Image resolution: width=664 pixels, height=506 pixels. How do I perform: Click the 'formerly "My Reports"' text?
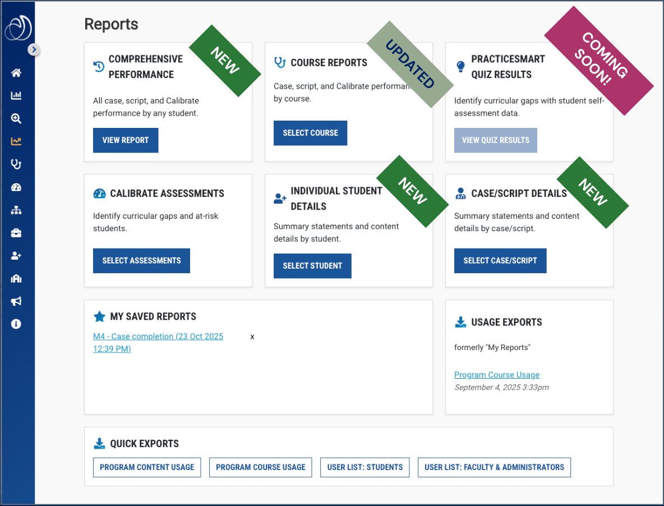pos(492,348)
